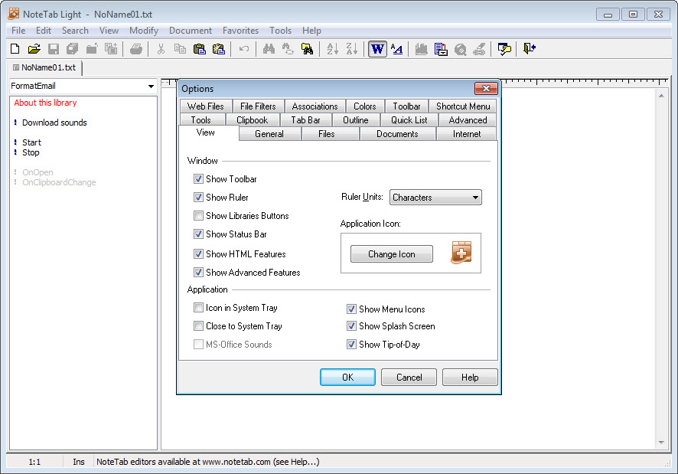Click the Cancel button
The height and width of the screenshot is (474, 678).
coord(409,377)
